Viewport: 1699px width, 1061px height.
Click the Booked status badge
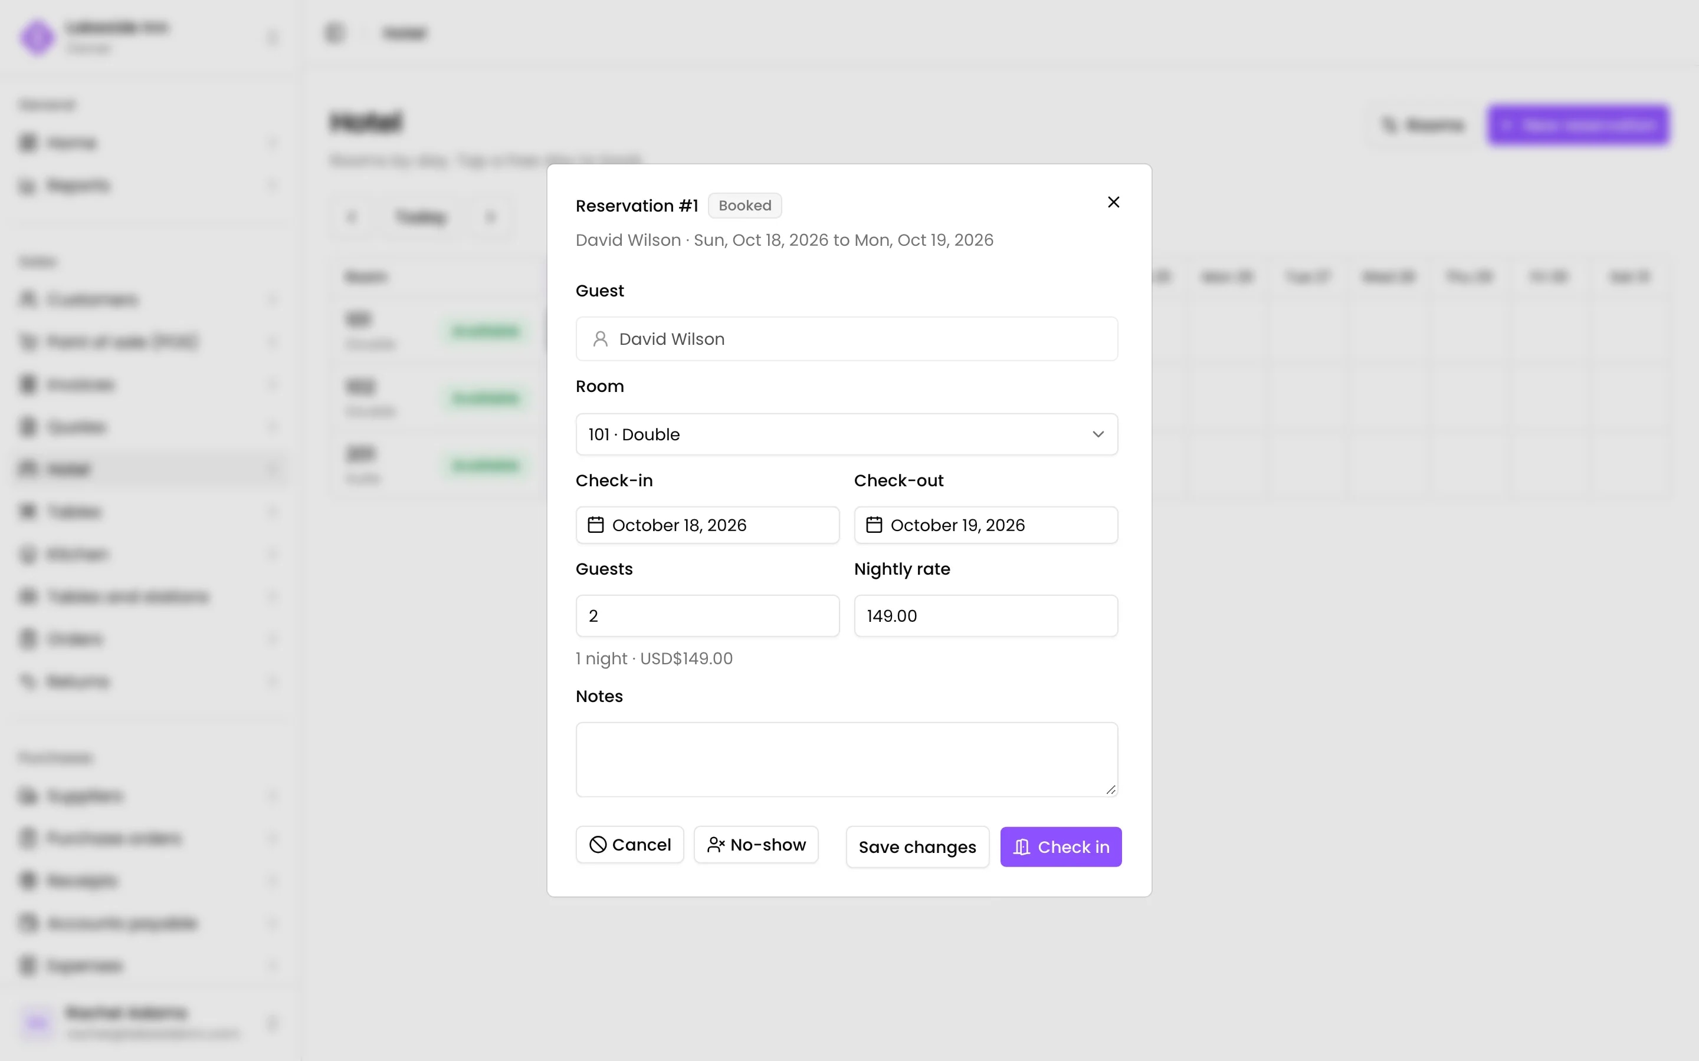745,206
